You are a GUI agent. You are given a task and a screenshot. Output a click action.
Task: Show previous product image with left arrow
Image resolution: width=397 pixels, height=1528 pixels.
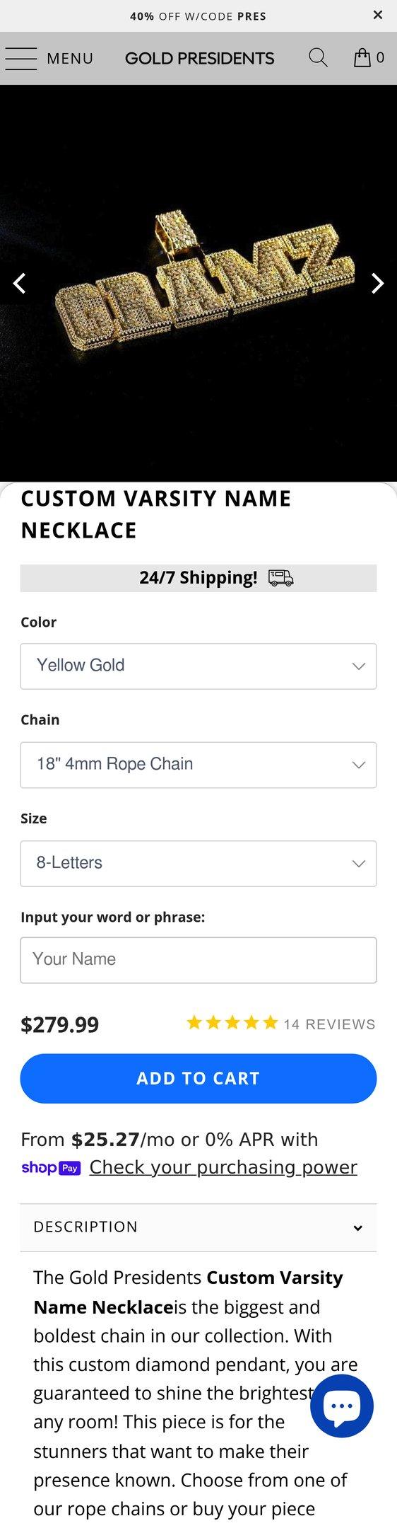click(20, 283)
